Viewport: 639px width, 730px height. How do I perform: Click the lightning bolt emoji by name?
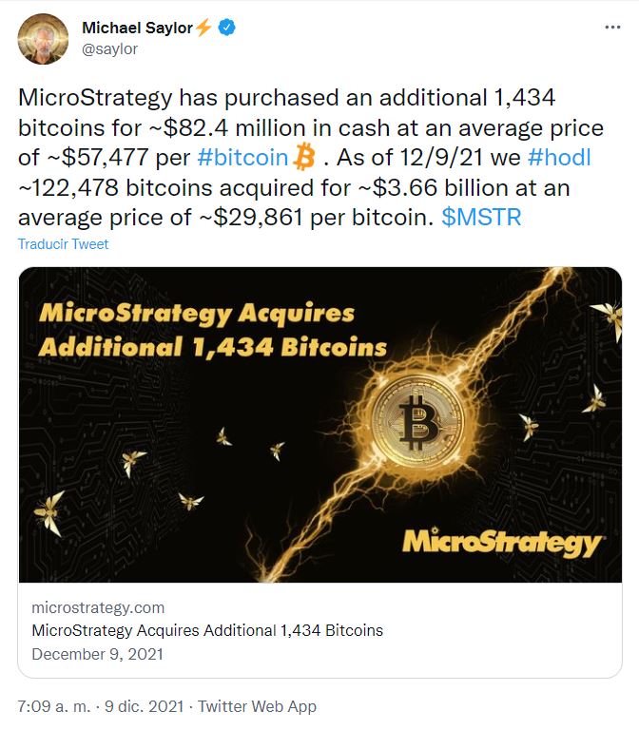[x=203, y=28]
